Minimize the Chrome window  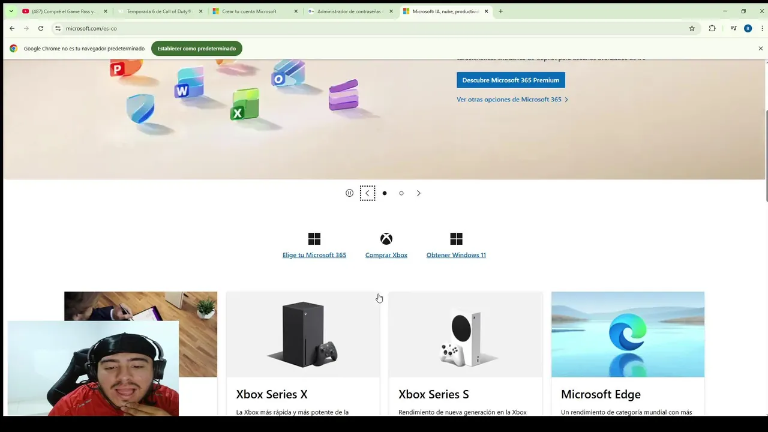(725, 11)
